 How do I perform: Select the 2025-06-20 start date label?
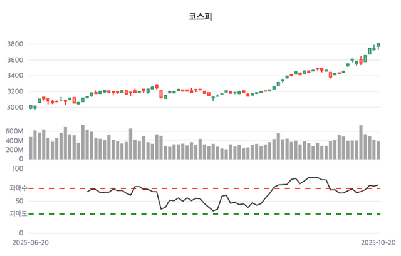(x=30, y=242)
